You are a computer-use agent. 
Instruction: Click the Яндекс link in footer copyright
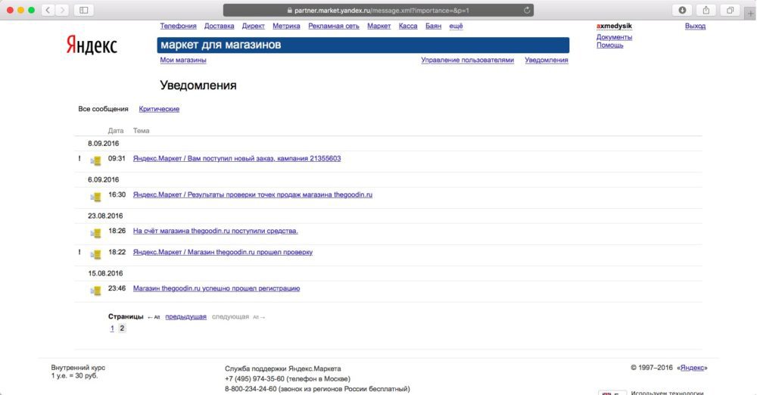(x=693, y=368)
